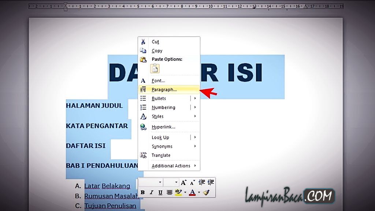Apply the red font color
The image size is (375, 211).
[192, 193]
